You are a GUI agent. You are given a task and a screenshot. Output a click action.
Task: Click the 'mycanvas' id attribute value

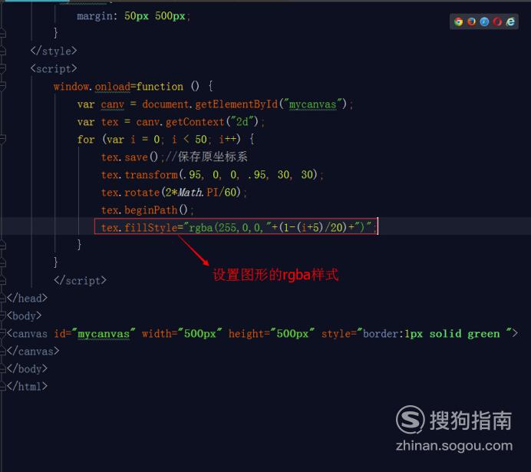coord(104,334)
